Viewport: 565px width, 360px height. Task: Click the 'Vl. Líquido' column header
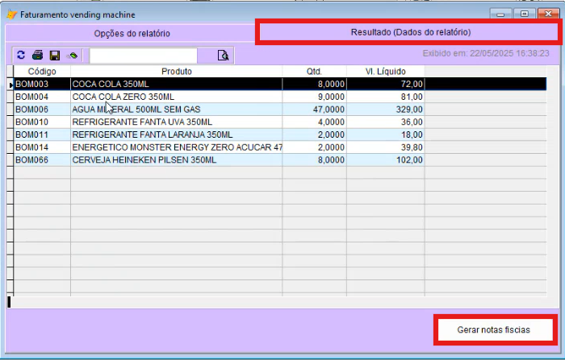point(385,72)
